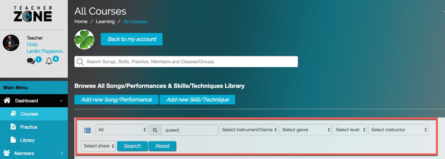Viewport: 445px width, 159px height.
Task: Click the Members people icon
Action: coord(7,153)
